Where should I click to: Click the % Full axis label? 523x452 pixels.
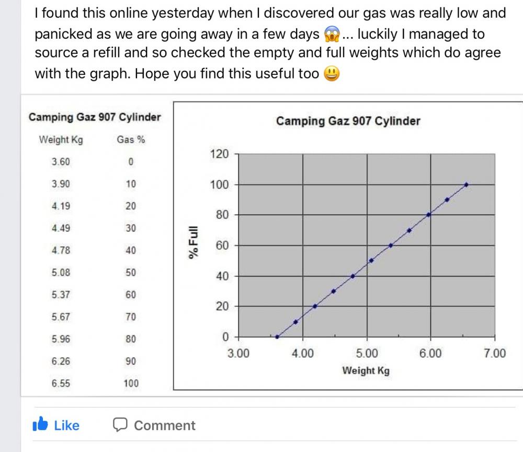pos(193,242)
